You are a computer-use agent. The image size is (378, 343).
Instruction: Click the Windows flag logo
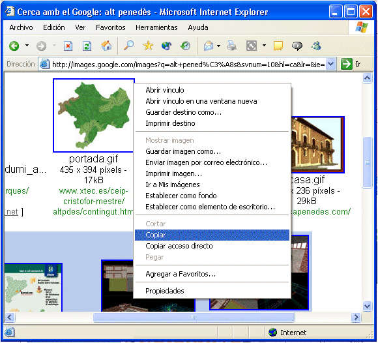pyautogui.click(x=361, y=27)
